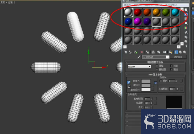
Task: Click Put Material to Scene icon
Action: pos(130,52)
